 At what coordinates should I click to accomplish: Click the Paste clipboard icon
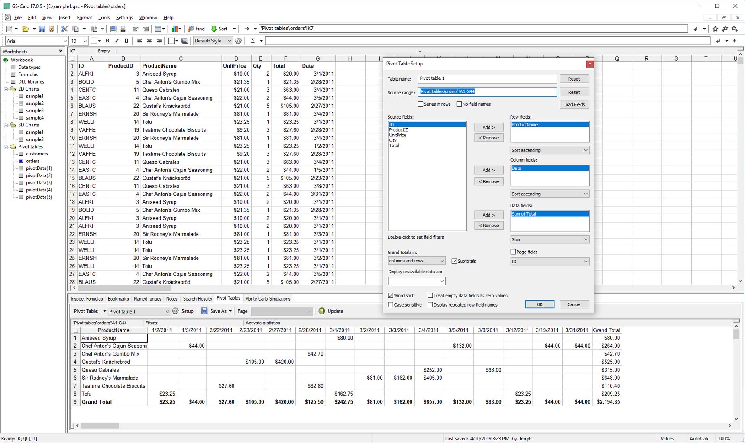94,29
